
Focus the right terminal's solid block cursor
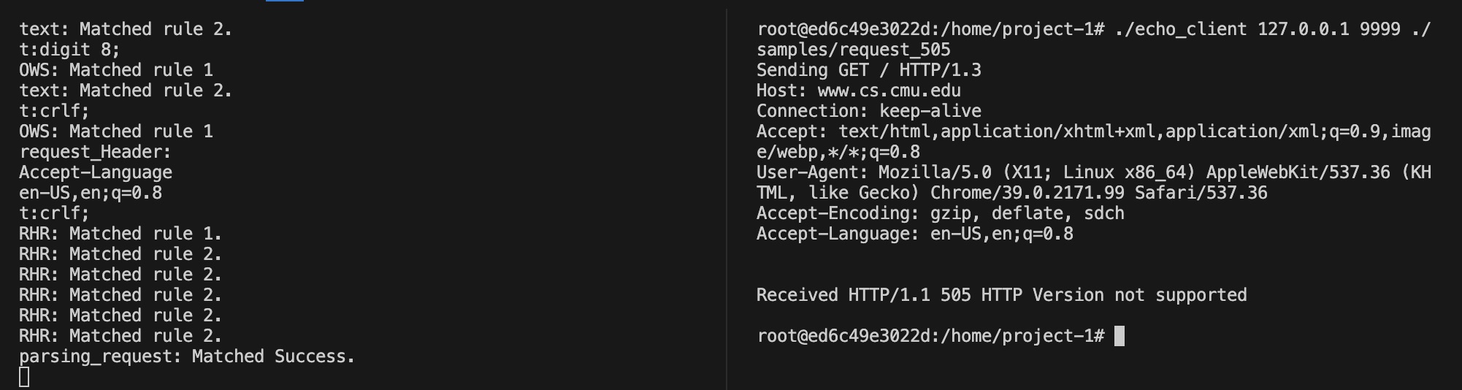pyautogui.click(x=1119, y=336)
